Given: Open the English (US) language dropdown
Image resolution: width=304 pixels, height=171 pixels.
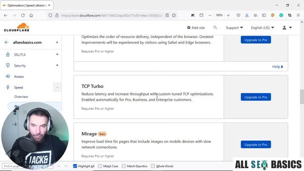Looking at the screenshot, I should pyautogui.click(x=262, y=28).
